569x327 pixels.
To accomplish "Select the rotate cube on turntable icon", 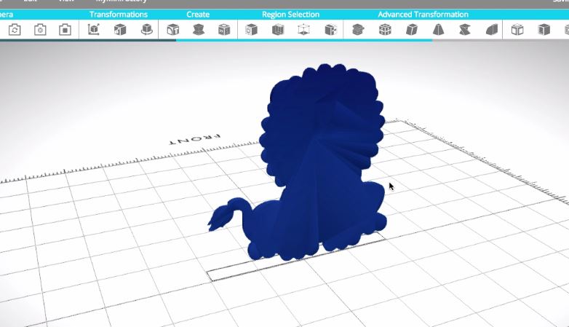I will tap(146, 29).
